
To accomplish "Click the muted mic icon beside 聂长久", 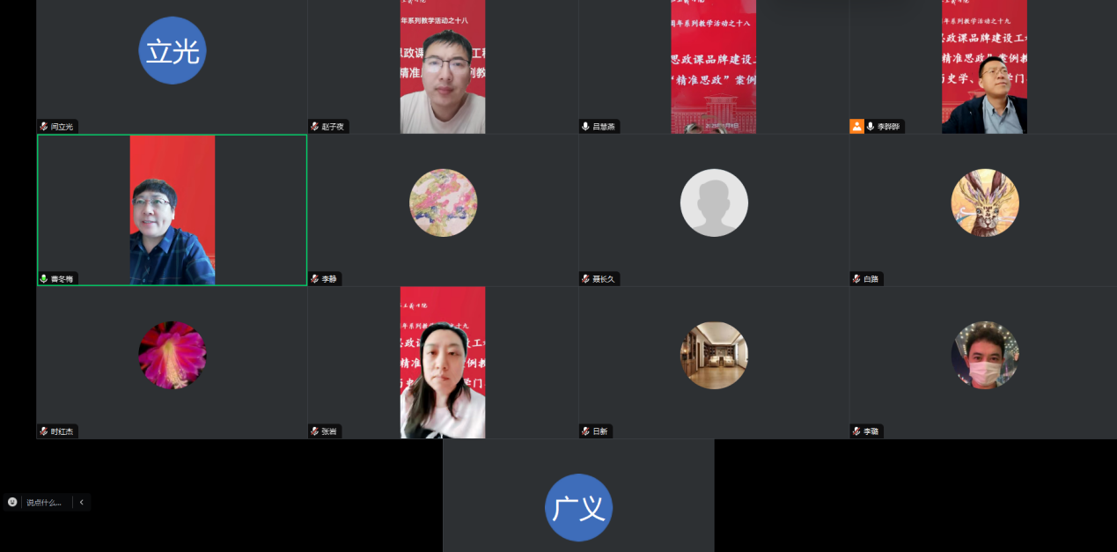I will 585,279.
